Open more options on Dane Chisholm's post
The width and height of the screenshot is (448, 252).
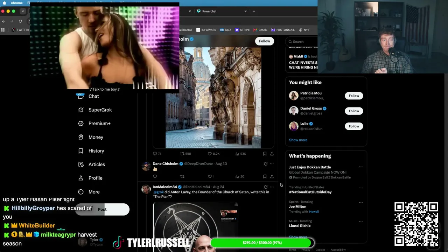pyautogui.click(x=272, y=164)
